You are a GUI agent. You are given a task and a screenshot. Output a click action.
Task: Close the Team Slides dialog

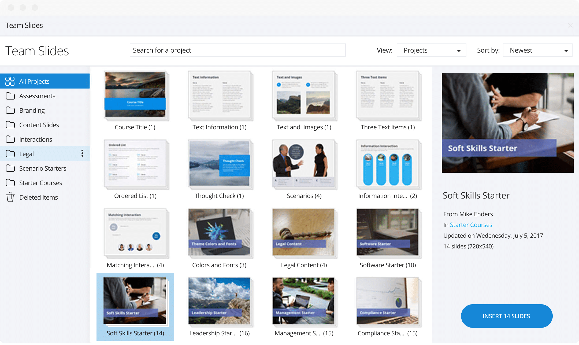pos(570,25)
